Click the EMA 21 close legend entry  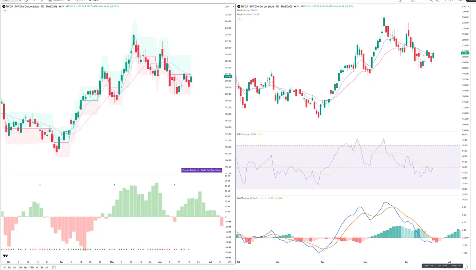click(x=248, y=14)
